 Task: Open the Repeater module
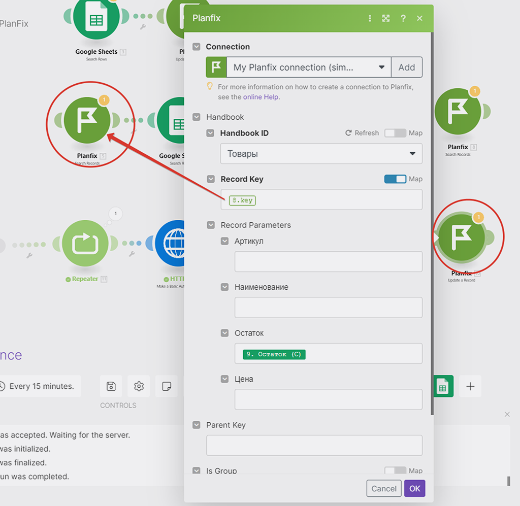point(85,243)
